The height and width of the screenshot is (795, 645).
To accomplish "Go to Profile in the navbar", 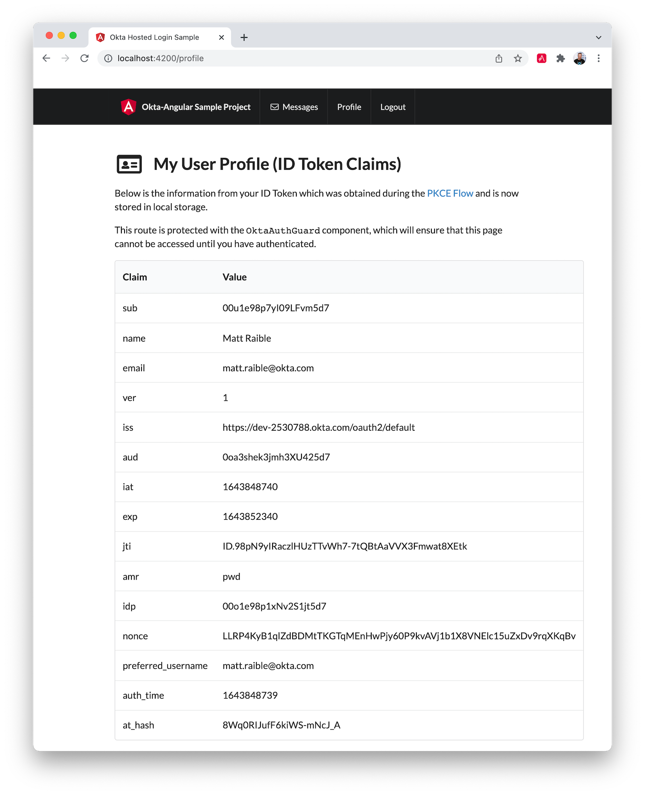I will [x=349, y=107].
